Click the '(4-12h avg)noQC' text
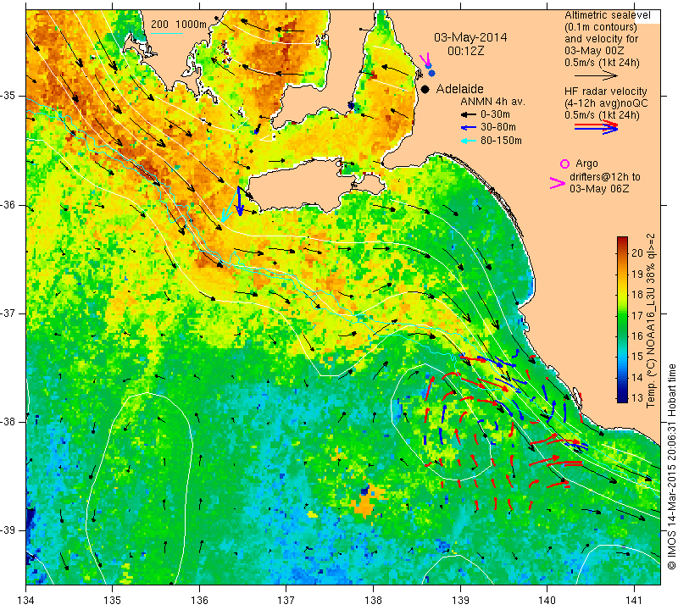The width and height of the screenshot is (678, 610). pyautogui.click(x=606, y=103)
